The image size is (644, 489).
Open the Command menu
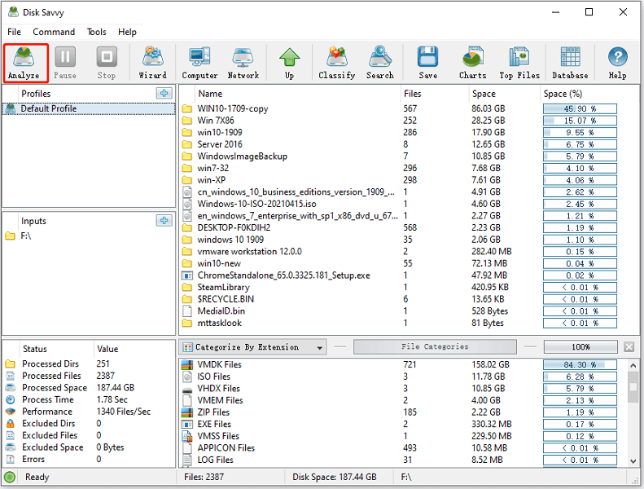click(x=54, y=32)
